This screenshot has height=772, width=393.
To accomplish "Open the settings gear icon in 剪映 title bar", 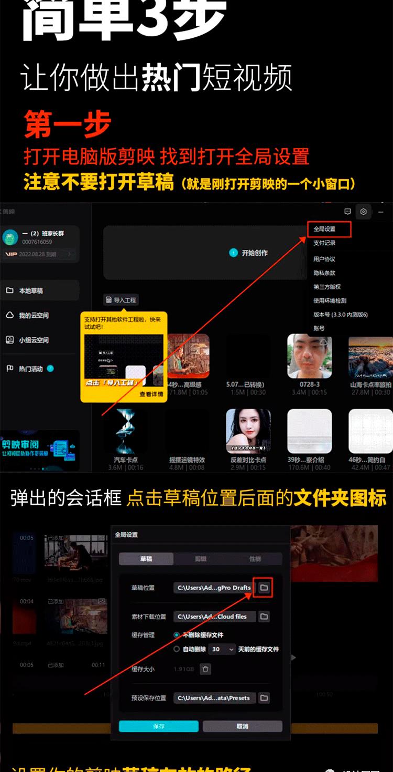I will coord(363,212).
